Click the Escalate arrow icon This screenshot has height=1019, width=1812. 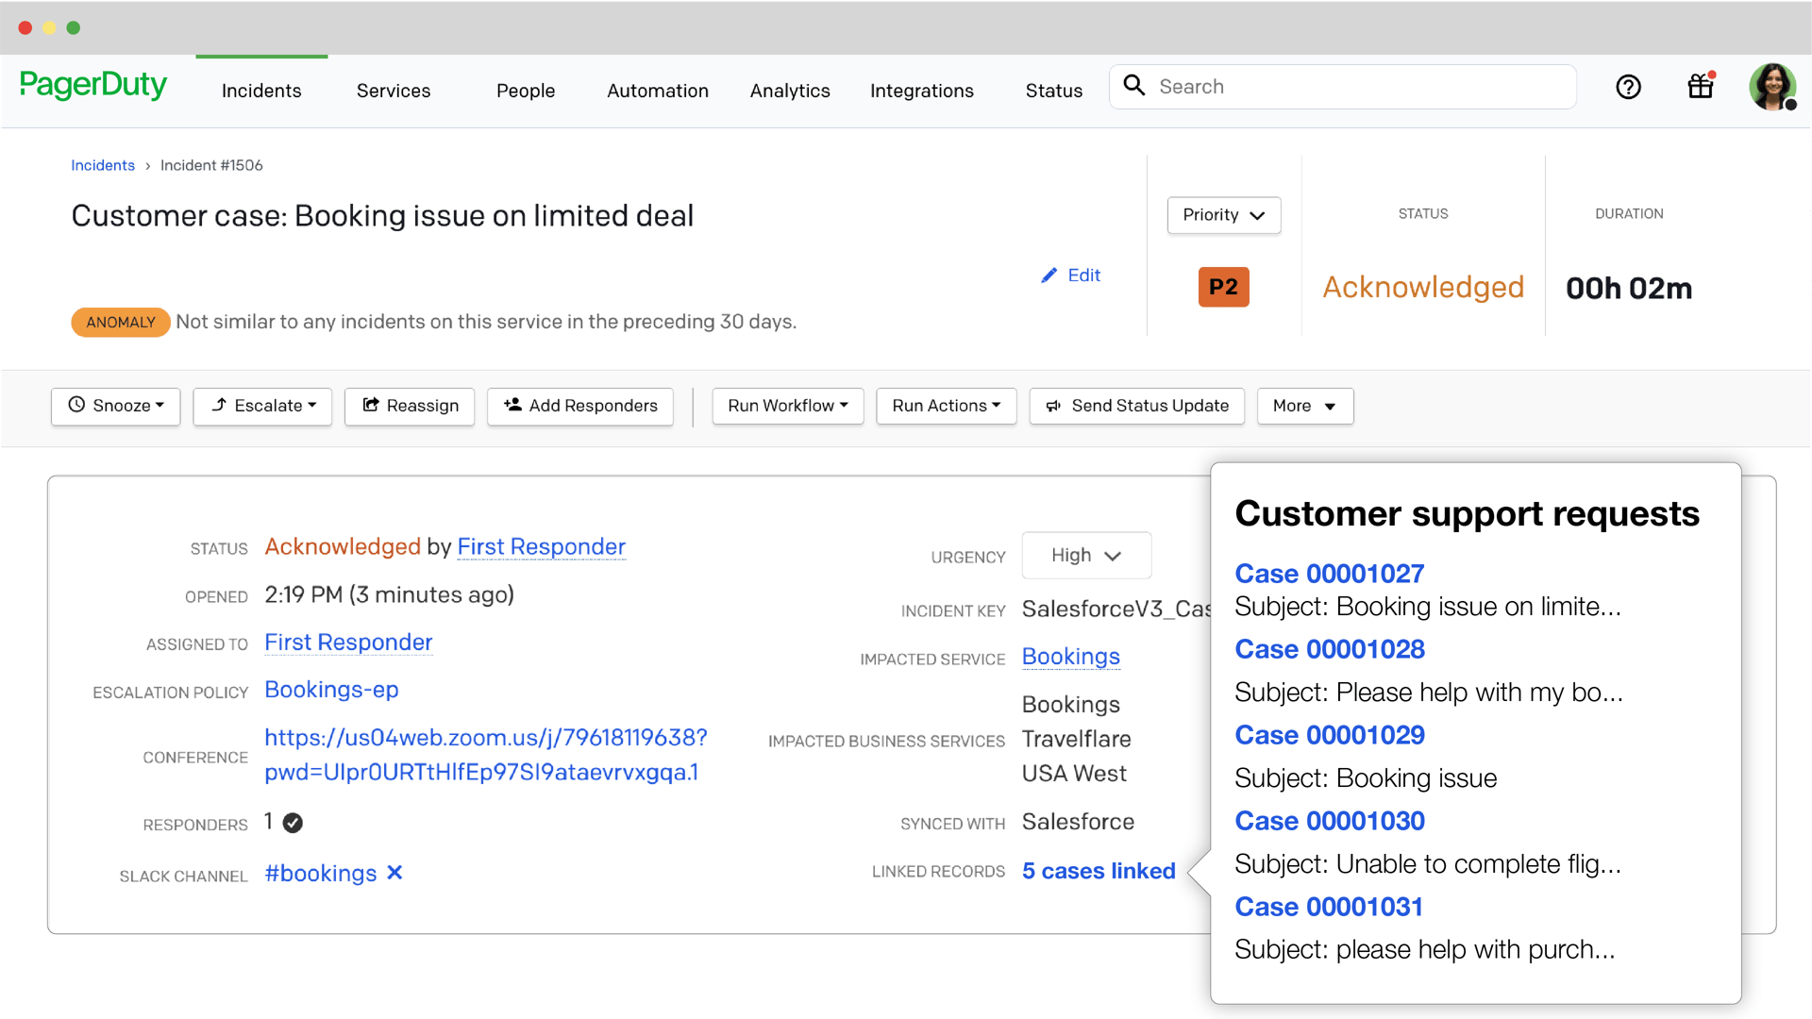219,406
